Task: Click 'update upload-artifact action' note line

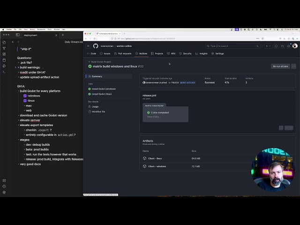Action: pos(39,77)
